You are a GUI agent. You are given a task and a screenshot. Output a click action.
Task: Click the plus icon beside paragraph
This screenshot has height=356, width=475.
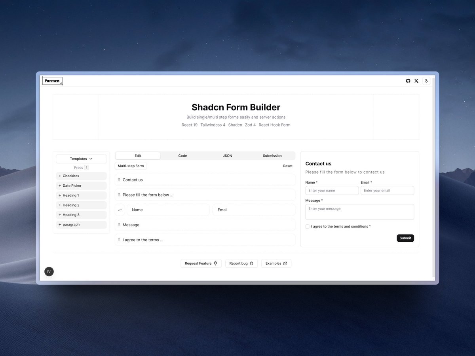pyautogui.click(x=60, y=225)
